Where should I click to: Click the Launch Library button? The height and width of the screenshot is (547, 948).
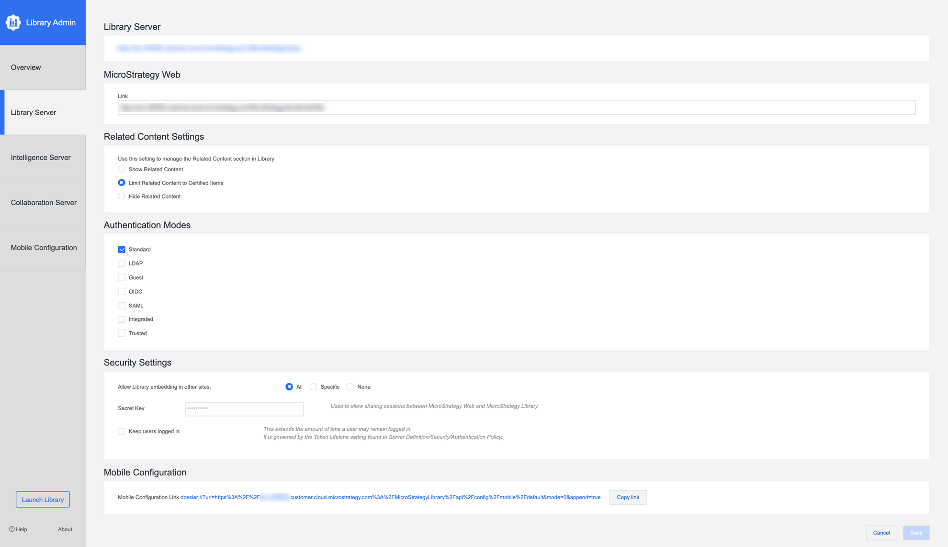click(43, 500)
